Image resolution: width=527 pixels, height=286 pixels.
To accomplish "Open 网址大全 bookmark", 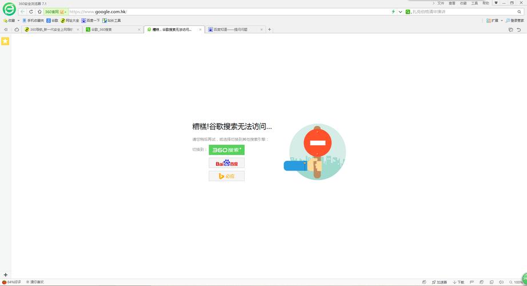I will (x=70, y=21).
